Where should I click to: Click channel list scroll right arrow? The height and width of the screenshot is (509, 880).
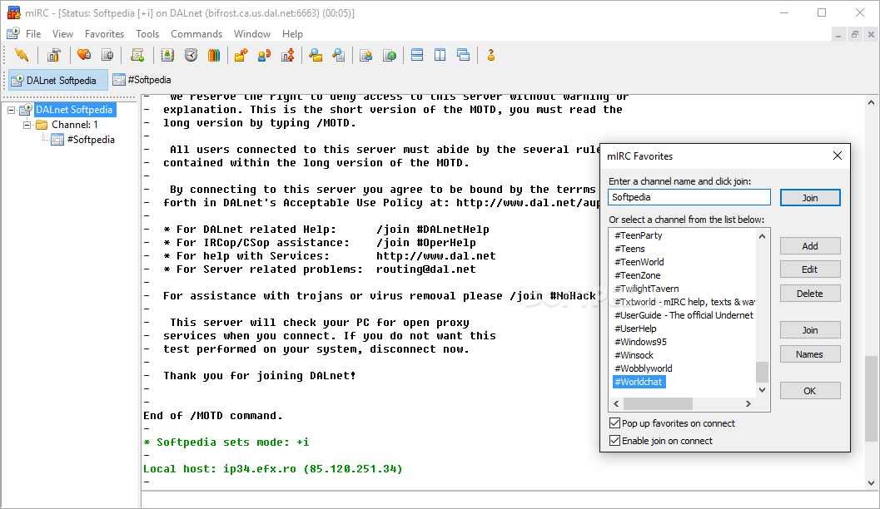748,403
